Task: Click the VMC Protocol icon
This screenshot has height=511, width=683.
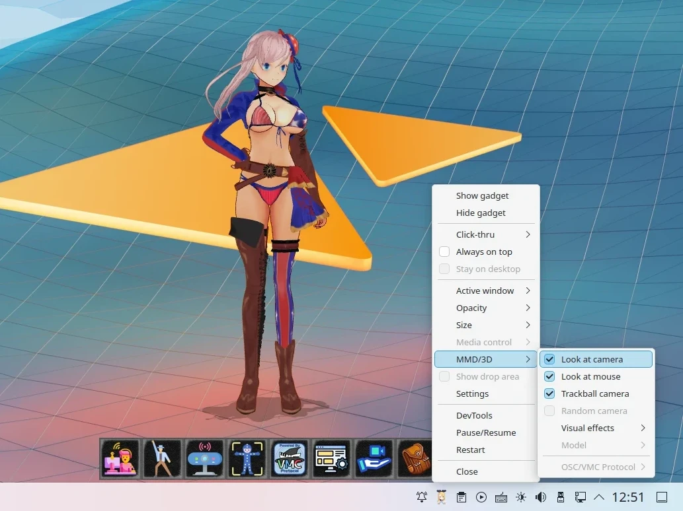Action: click(290, 458)
